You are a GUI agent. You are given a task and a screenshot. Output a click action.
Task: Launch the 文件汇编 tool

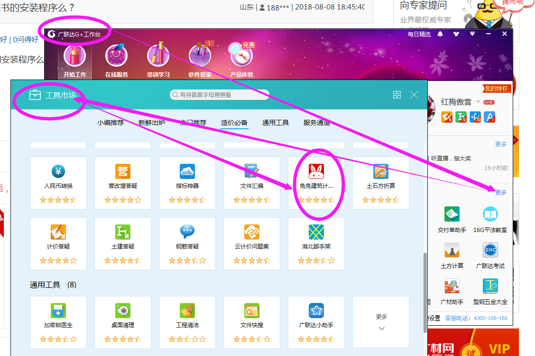tap(252, 183)
